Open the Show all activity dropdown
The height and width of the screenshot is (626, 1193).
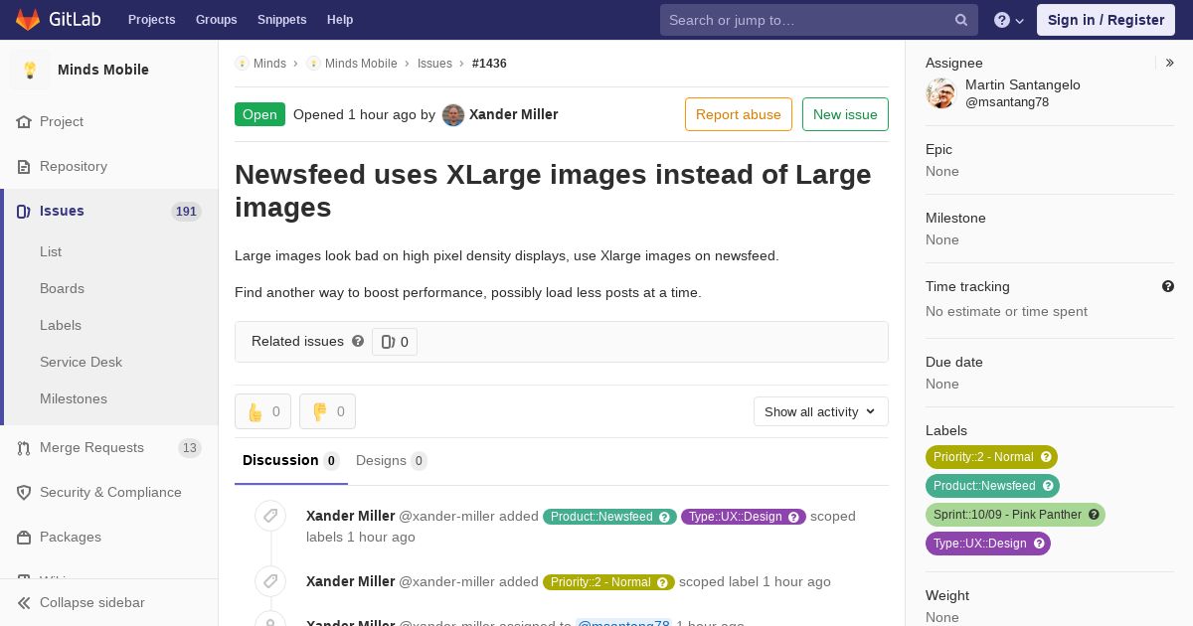pos(821,411)
